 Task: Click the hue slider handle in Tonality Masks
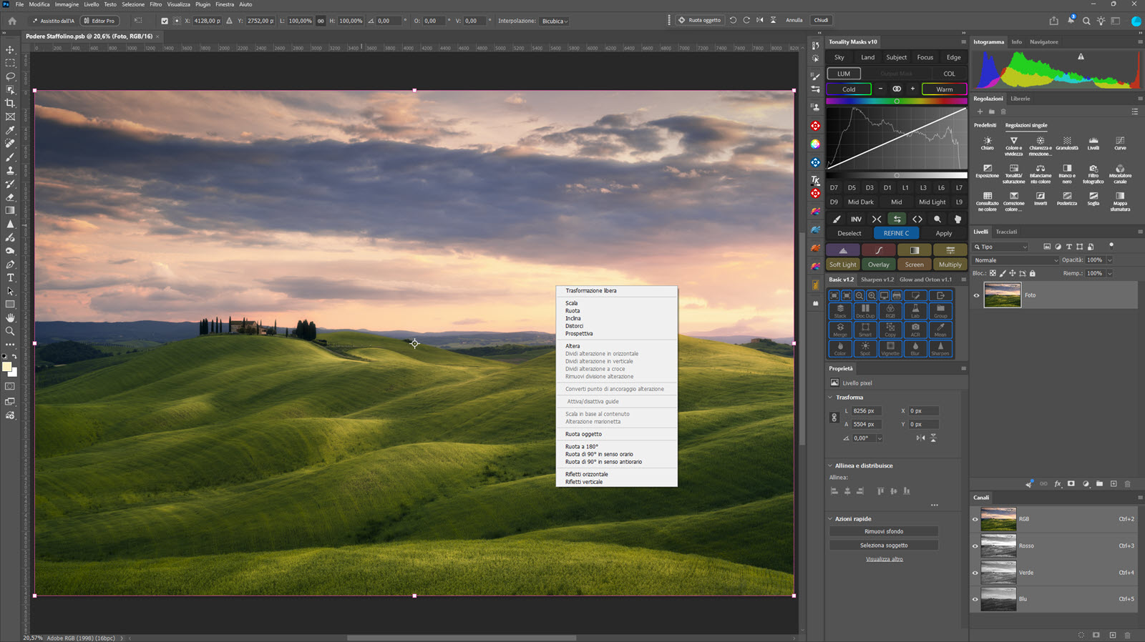(x=897, y=102)
